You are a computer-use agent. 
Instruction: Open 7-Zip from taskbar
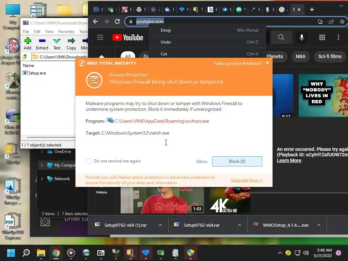(101, 253)
